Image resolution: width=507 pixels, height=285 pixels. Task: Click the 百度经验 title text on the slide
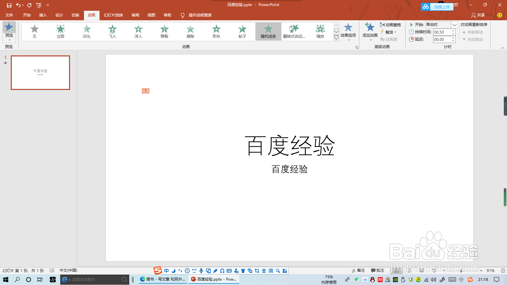pos(290,145)
